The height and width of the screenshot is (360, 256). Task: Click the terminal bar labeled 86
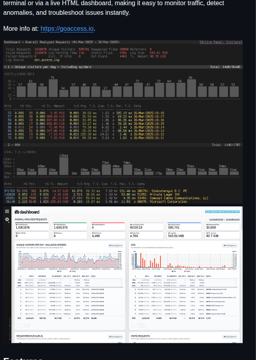tap(192, 88)
